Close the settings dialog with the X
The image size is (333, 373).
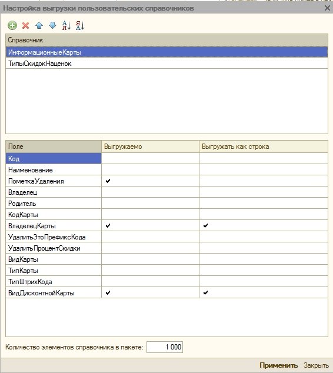(x=327, y=8)
